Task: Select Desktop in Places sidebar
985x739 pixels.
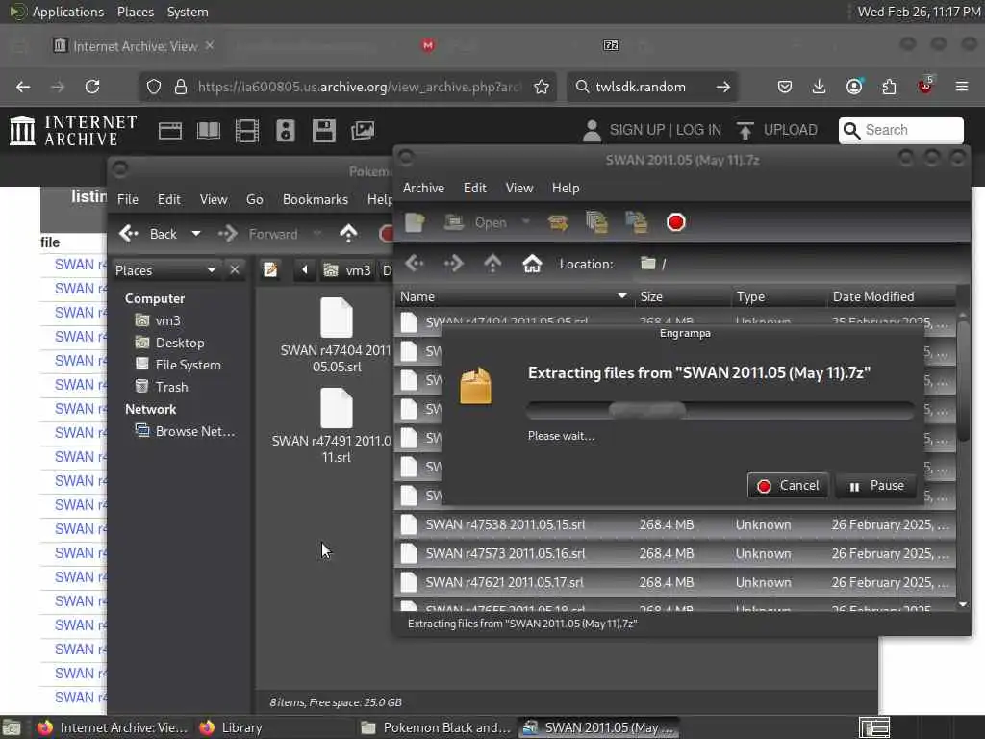Action: pos(170,343)
